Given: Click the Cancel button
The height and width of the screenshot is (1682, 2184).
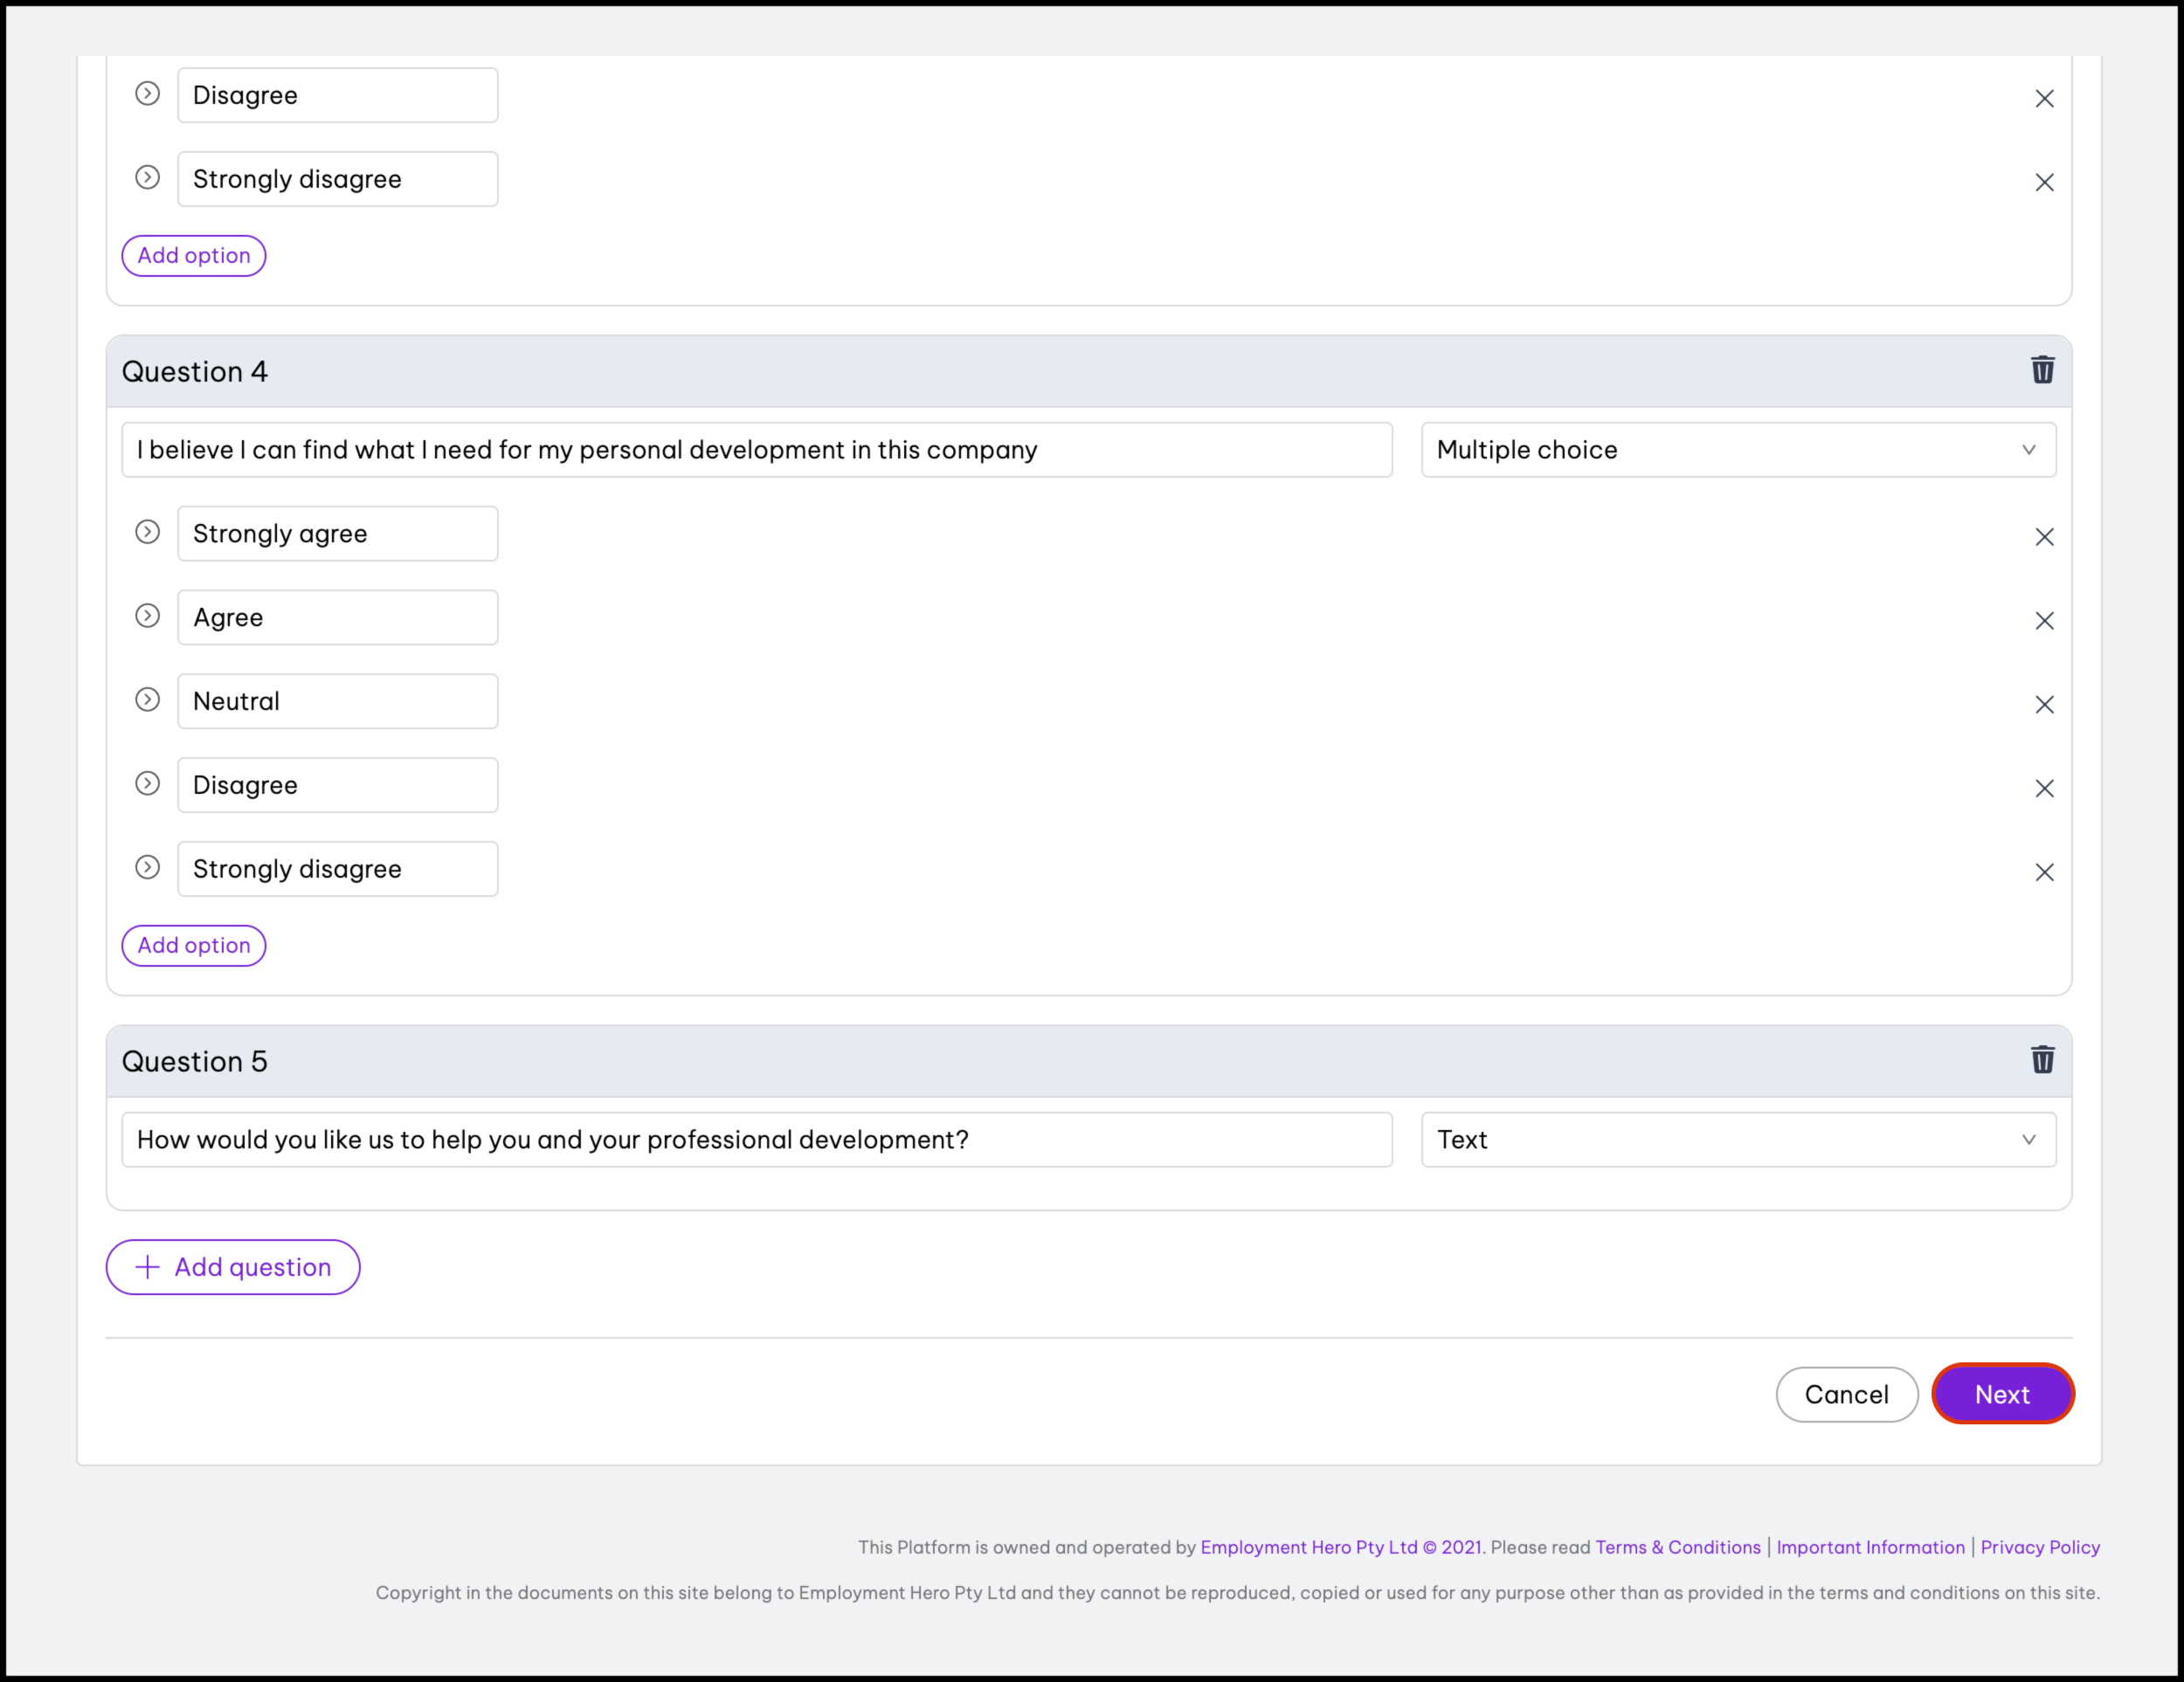Looking at the screenshot, I should (x=1846, y=1394).
